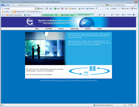
Task: Open the Services page link
Action: (61, 29)
